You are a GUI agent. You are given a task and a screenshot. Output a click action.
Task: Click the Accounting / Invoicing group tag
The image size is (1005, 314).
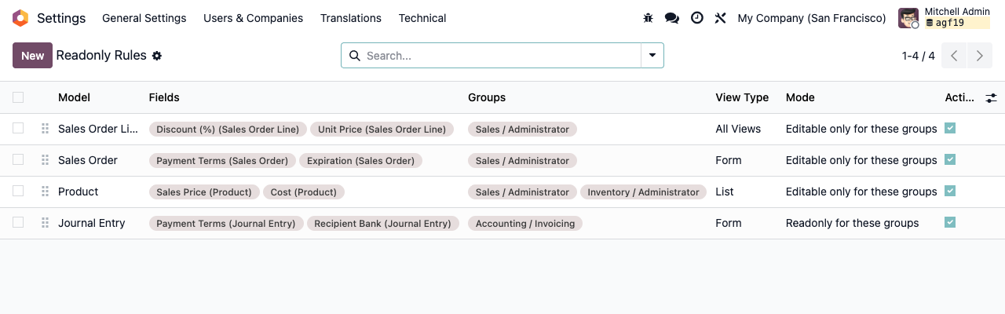(x=525, y=224)
